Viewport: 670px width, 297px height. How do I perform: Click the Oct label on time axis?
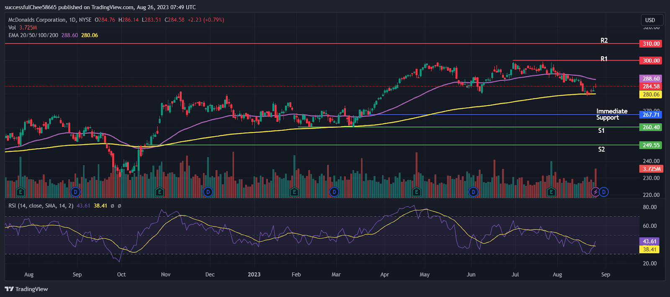tap(121, 274)
